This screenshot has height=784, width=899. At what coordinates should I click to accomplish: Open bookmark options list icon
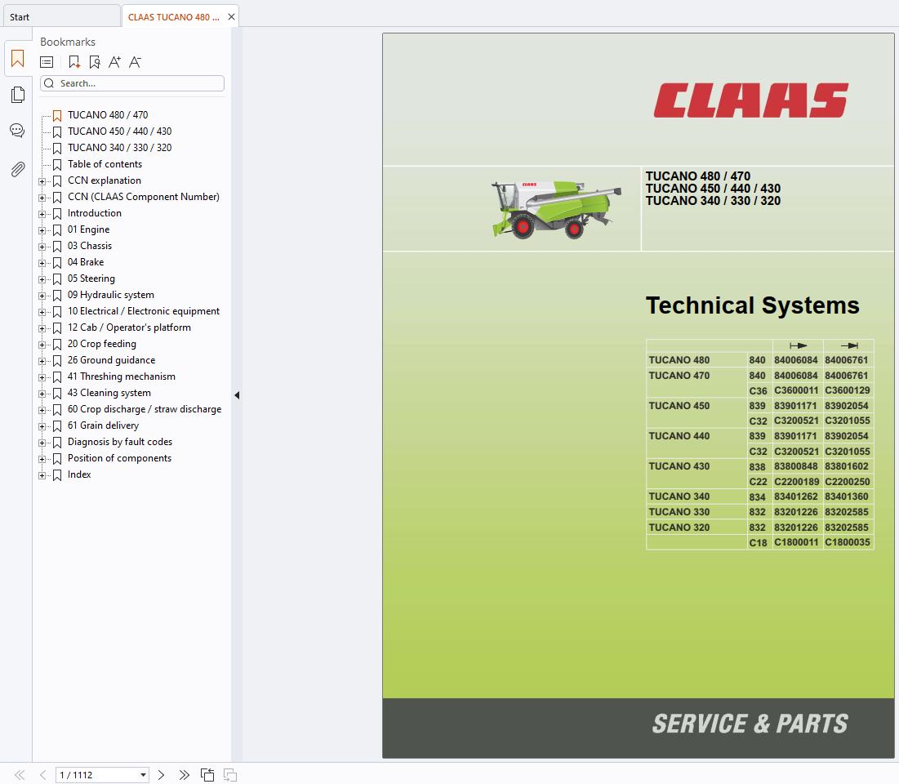pyautogui.click(x=47, y=62)
